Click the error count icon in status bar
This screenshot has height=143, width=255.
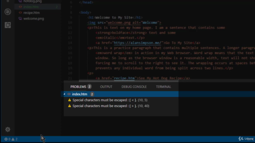6,139
